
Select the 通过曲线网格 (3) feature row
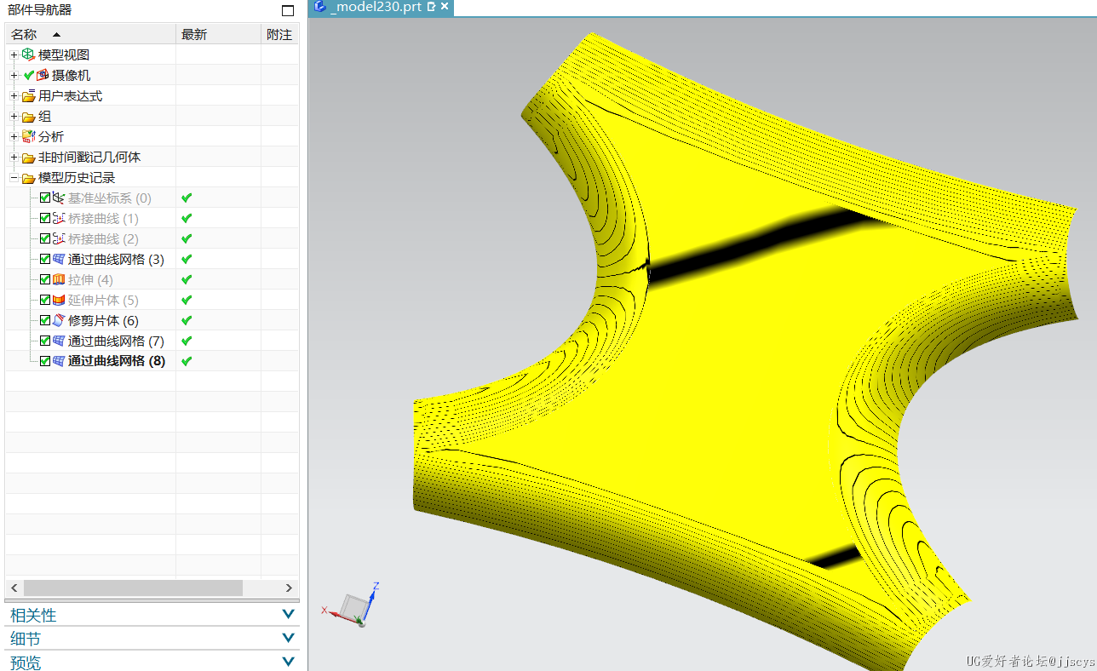point(152,259)
